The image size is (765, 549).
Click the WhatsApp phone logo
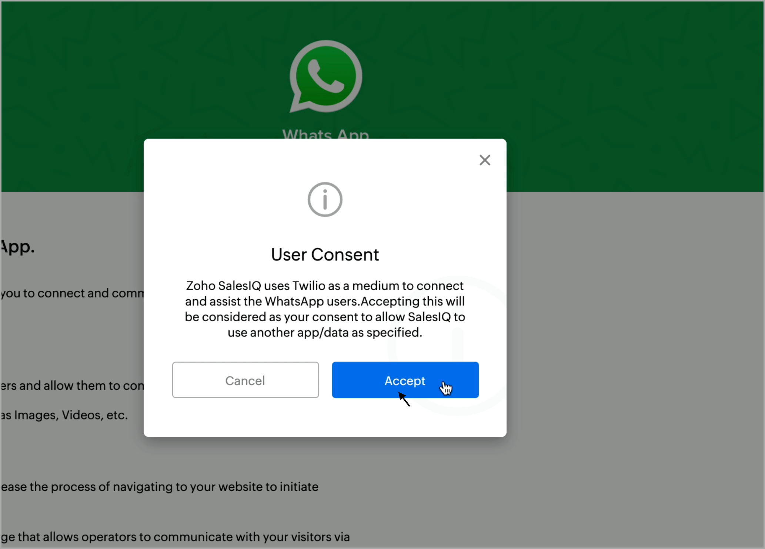tap(325, 77)
